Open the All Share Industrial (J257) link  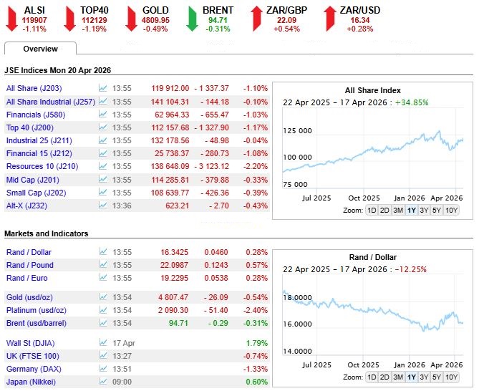[x=51, y=102]
